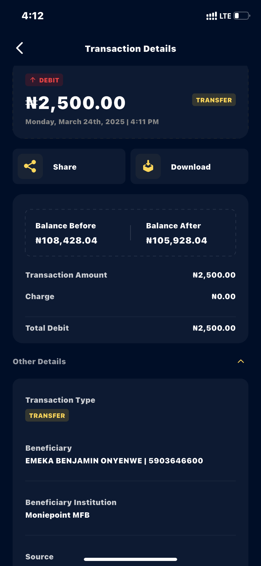Tap the cellular signal bars icon
Viewport: 261px width, 566px height.
coord(212,16)
